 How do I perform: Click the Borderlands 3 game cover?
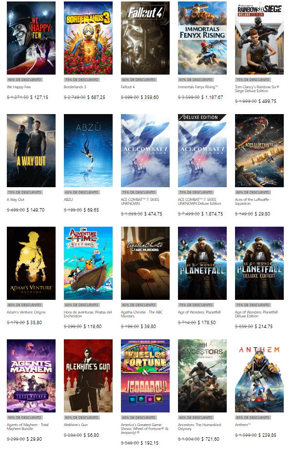(88, 38)
